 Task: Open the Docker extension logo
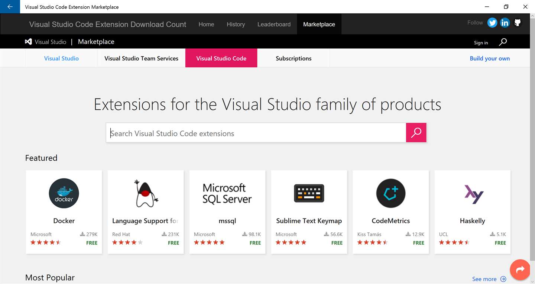point(64,193)
